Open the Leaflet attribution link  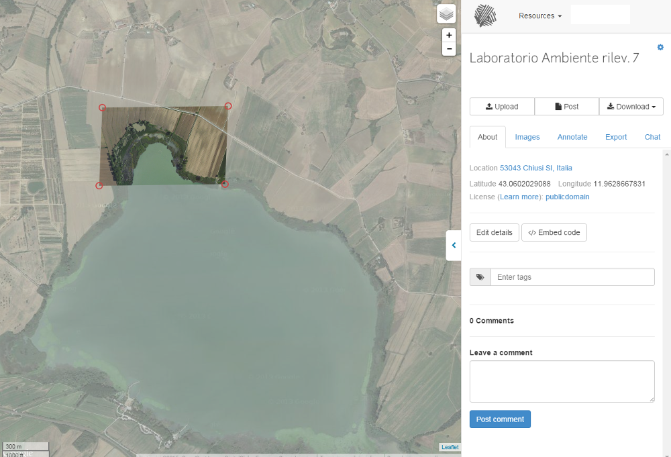pos(450,447)
